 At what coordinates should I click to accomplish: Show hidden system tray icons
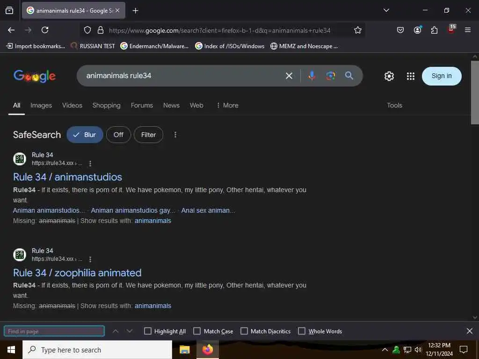tap(385, 350)
